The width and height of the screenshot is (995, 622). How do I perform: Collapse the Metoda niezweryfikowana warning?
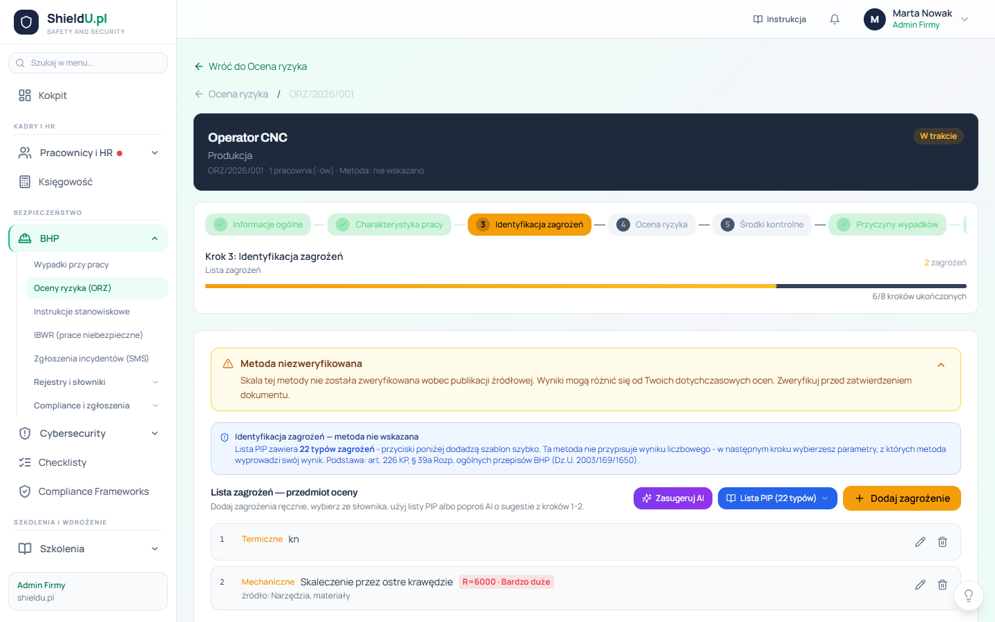(941, 365)
